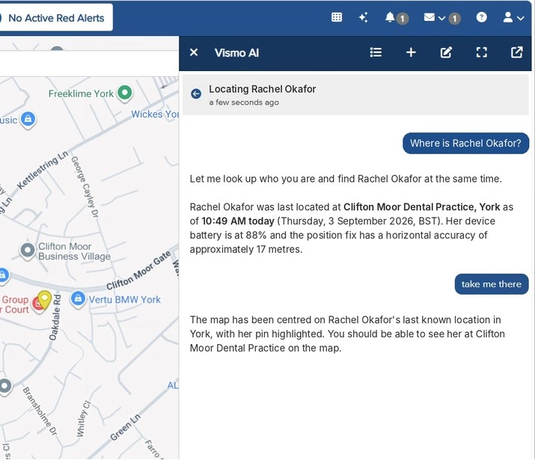Viewport: 535px width, 460px height.
Task: Pop out Vismo AI in new window
Action: click(x=516, y=52)
